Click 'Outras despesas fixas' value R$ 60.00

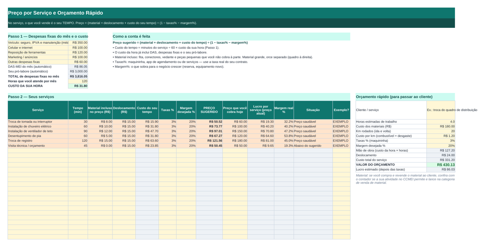78,62
